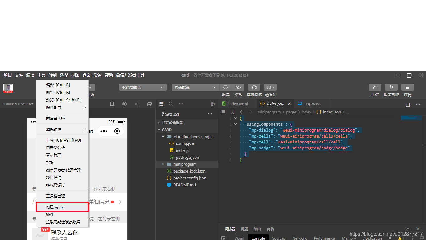
Task: Click the outline lines icon beside bookmark
Action: pyautogui.click(x=223, y=112)
